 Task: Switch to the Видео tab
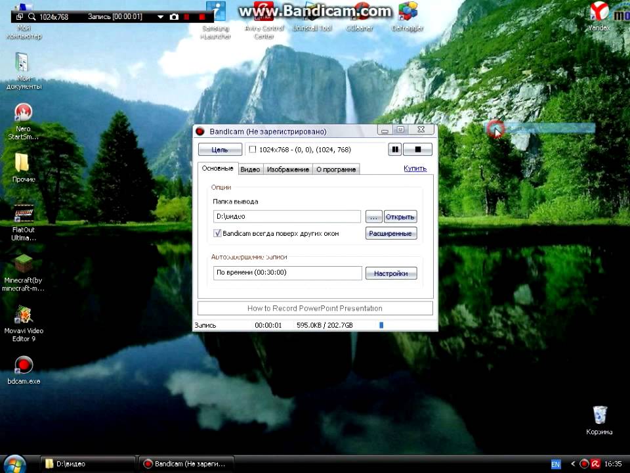pos(250,169)
